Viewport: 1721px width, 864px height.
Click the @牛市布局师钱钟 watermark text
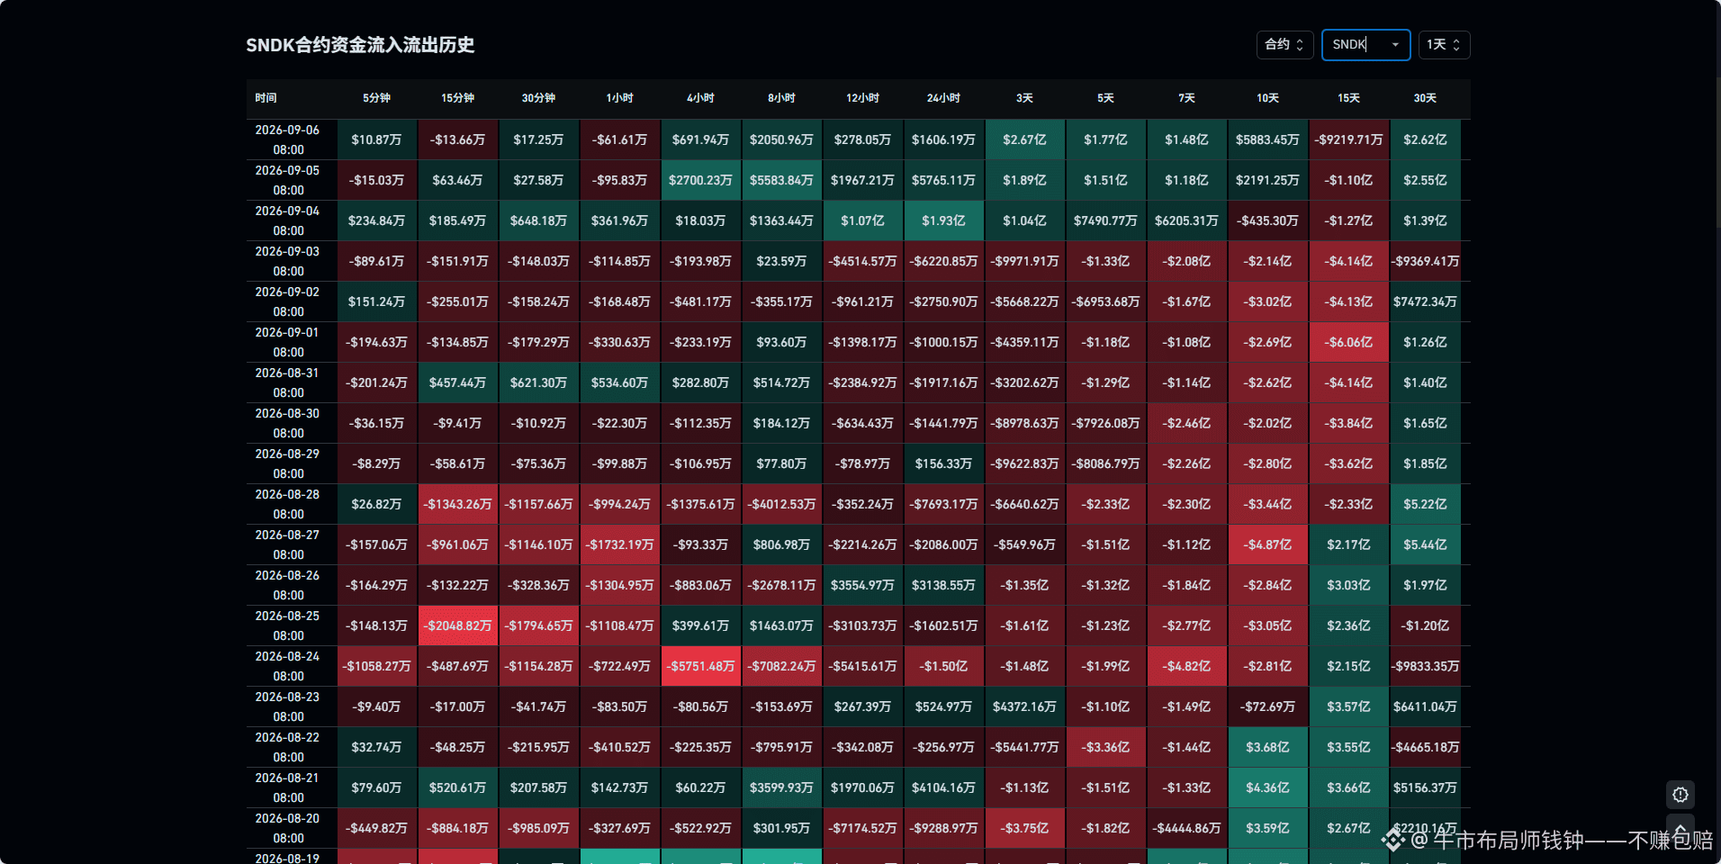point(1498,841)
